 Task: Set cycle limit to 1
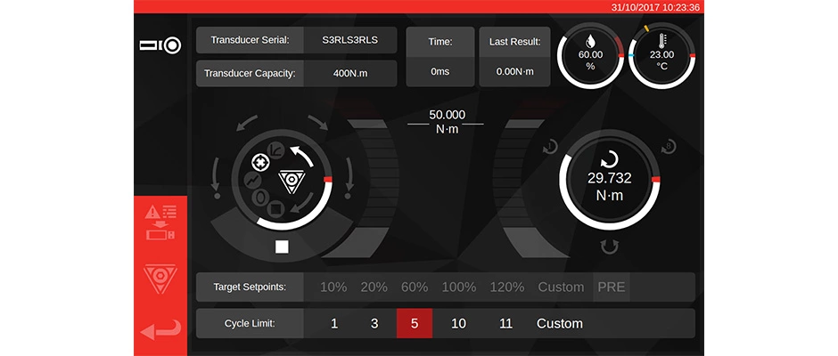click(334, 324)
